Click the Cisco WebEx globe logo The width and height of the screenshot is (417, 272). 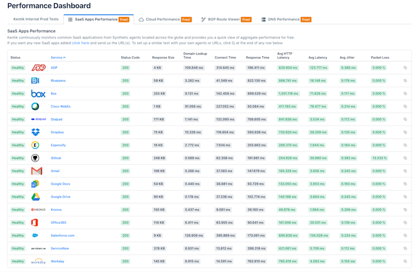(35, 107)
